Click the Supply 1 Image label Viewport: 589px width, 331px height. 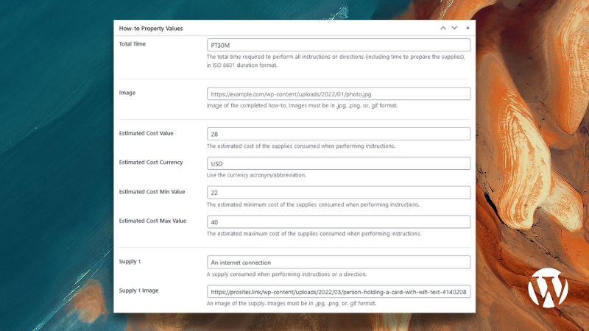coord(139,291)
